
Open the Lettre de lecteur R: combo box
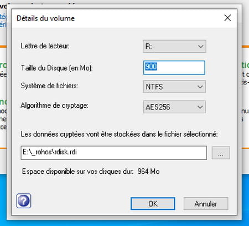tap(174, 46)
